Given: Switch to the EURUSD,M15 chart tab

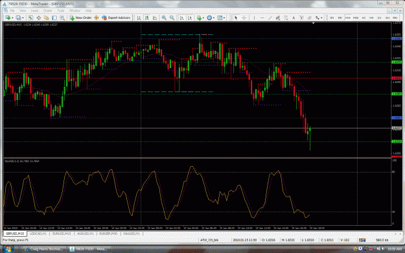Looking at the screenshot, I should click(62, 234).
